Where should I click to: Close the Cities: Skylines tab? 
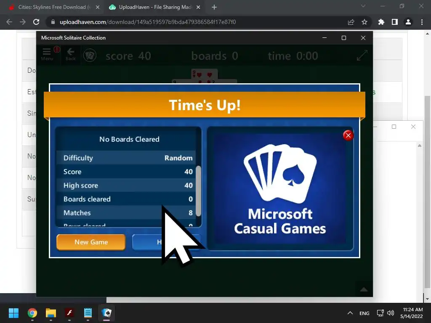[98, 8]
